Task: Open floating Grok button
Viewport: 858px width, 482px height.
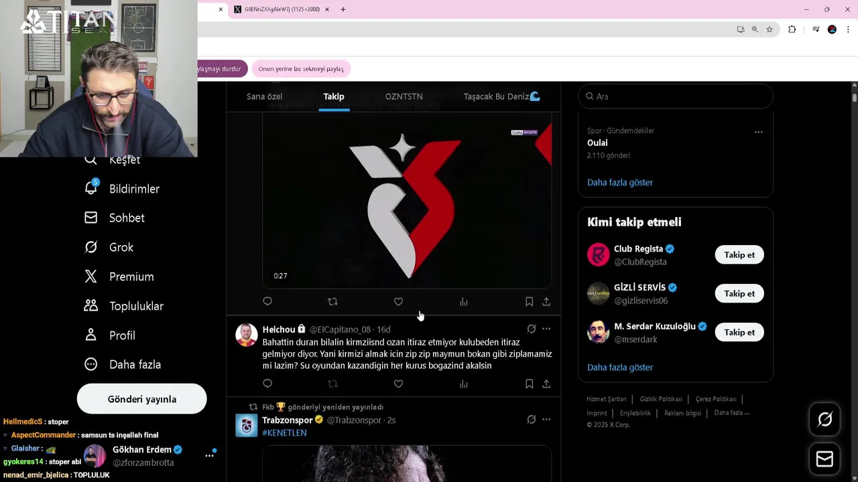Action: tap(824, 420)
